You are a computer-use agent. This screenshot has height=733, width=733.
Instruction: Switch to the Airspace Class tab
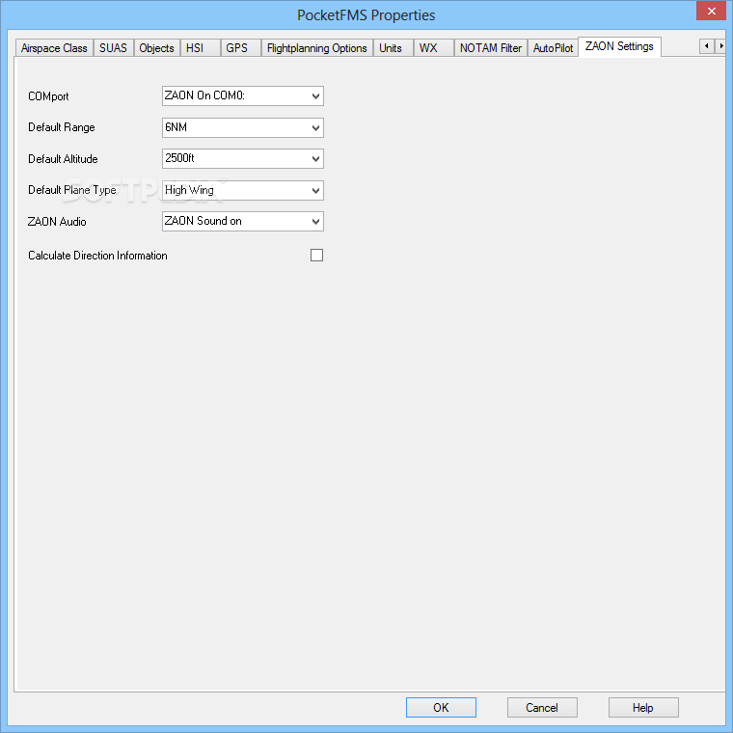point(54,48)
